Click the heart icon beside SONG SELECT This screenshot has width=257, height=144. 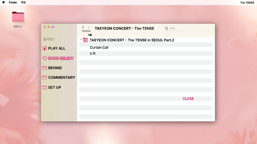click(45, 58)
